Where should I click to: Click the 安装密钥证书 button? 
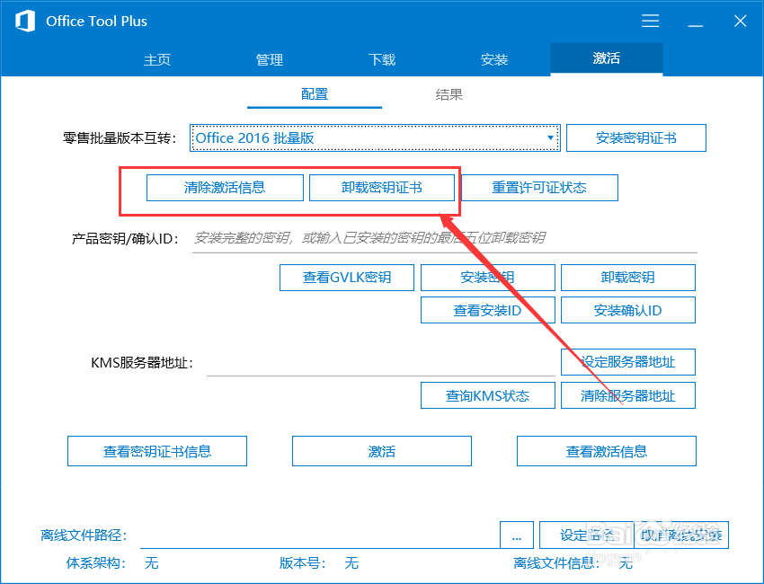635,137
